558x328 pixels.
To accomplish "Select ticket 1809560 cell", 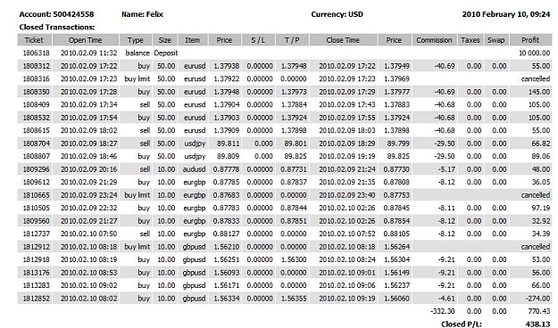I will tap(37, 221).
